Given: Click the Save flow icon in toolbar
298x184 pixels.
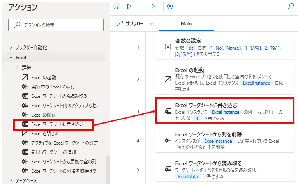Looking at the screenshot, I should click(x=116, y=6).
